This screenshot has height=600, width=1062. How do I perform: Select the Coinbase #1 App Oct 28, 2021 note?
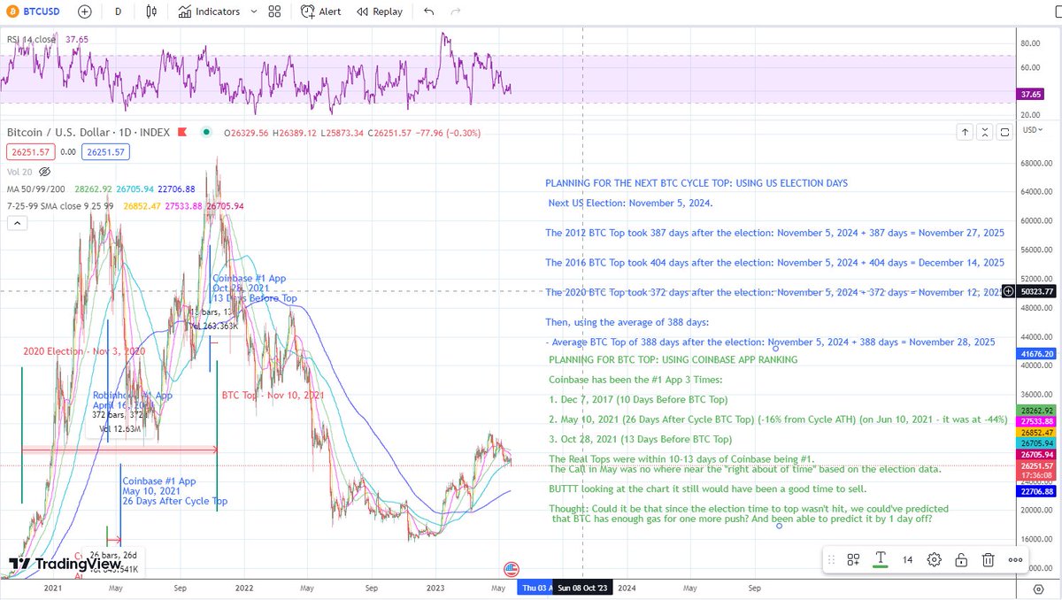click(x=255, y=288)
